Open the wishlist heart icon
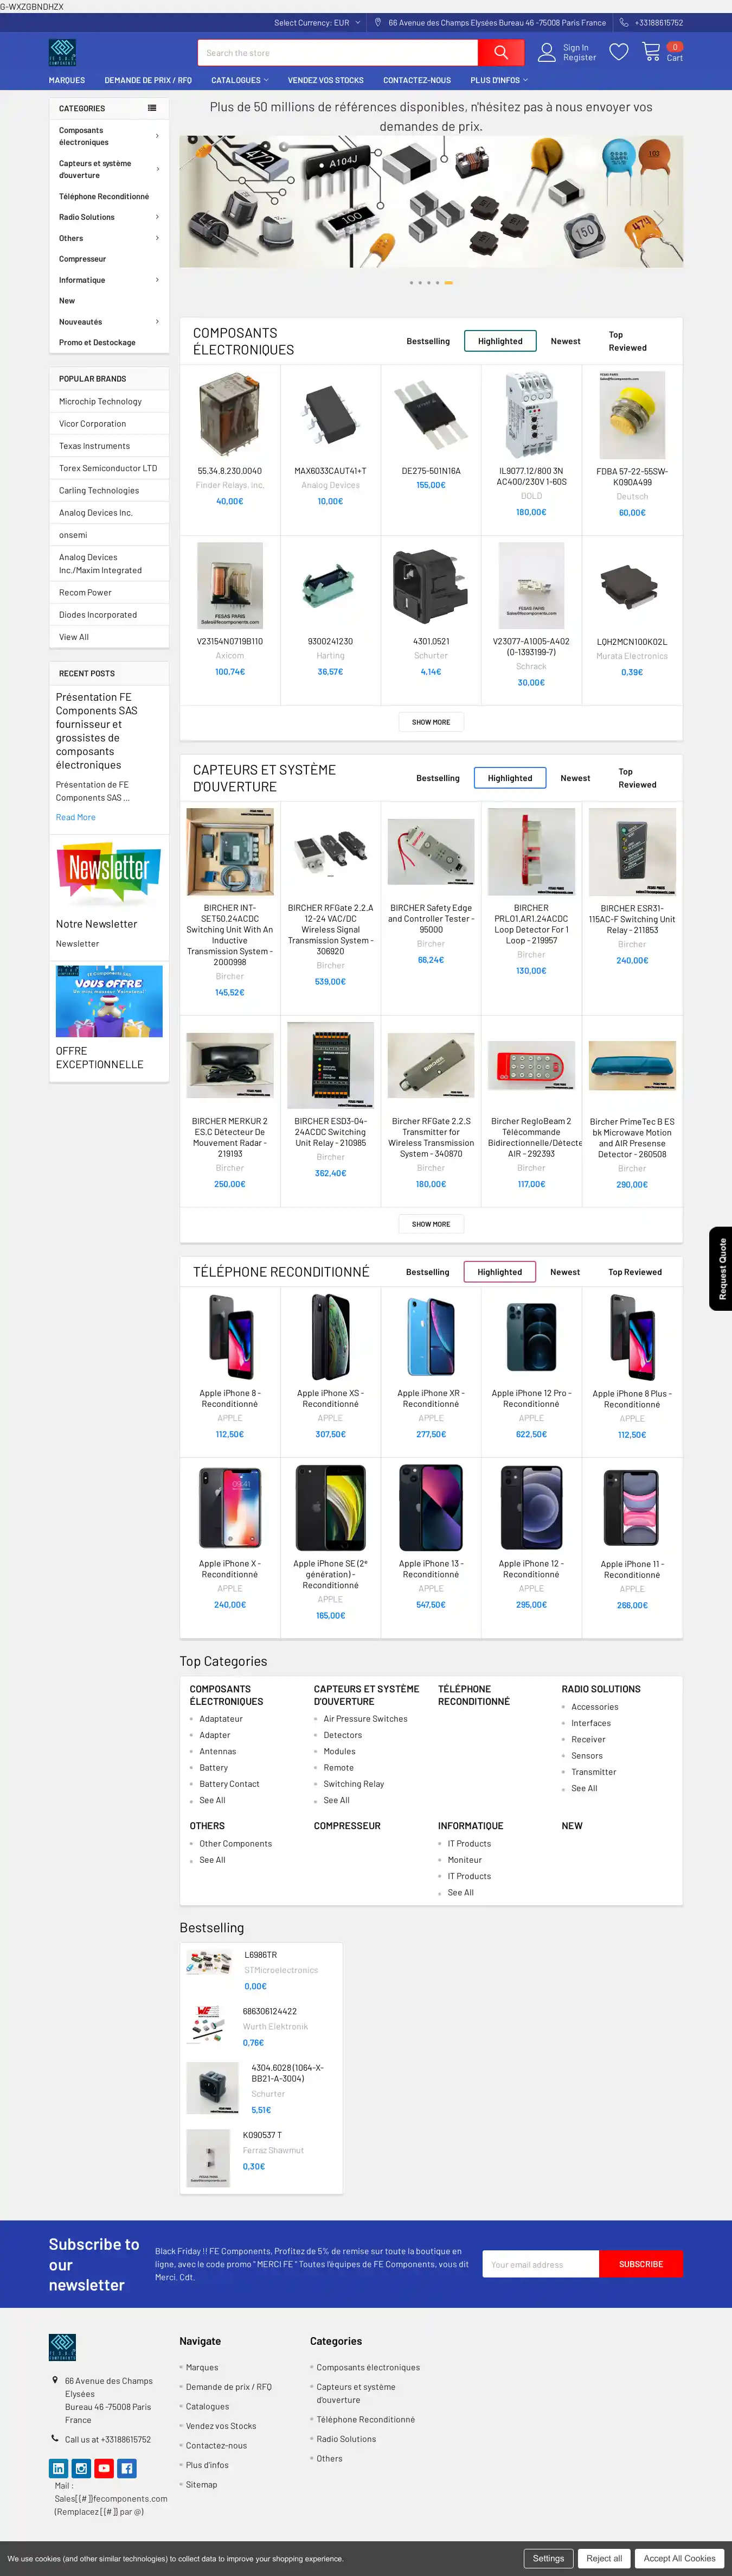 tap(619, 52)
